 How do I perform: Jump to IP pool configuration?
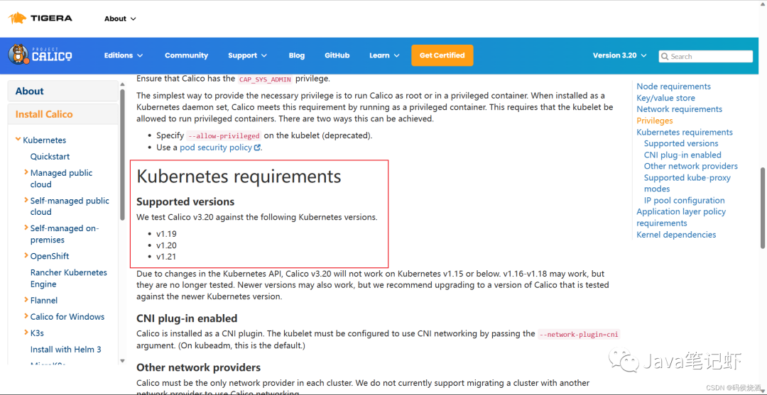coord(685,200)
